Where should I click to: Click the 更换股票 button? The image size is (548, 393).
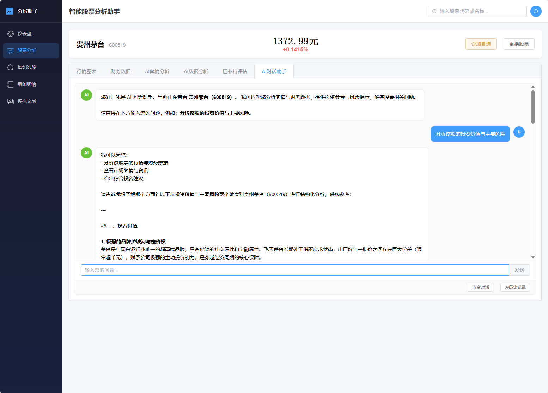pos(519,44)
